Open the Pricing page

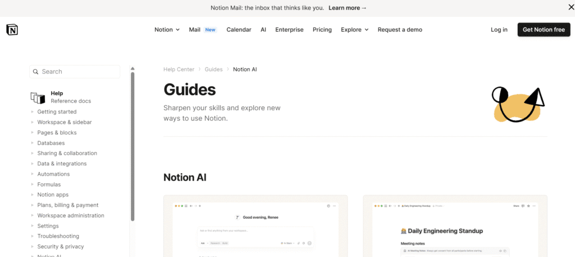click(322, 30)
